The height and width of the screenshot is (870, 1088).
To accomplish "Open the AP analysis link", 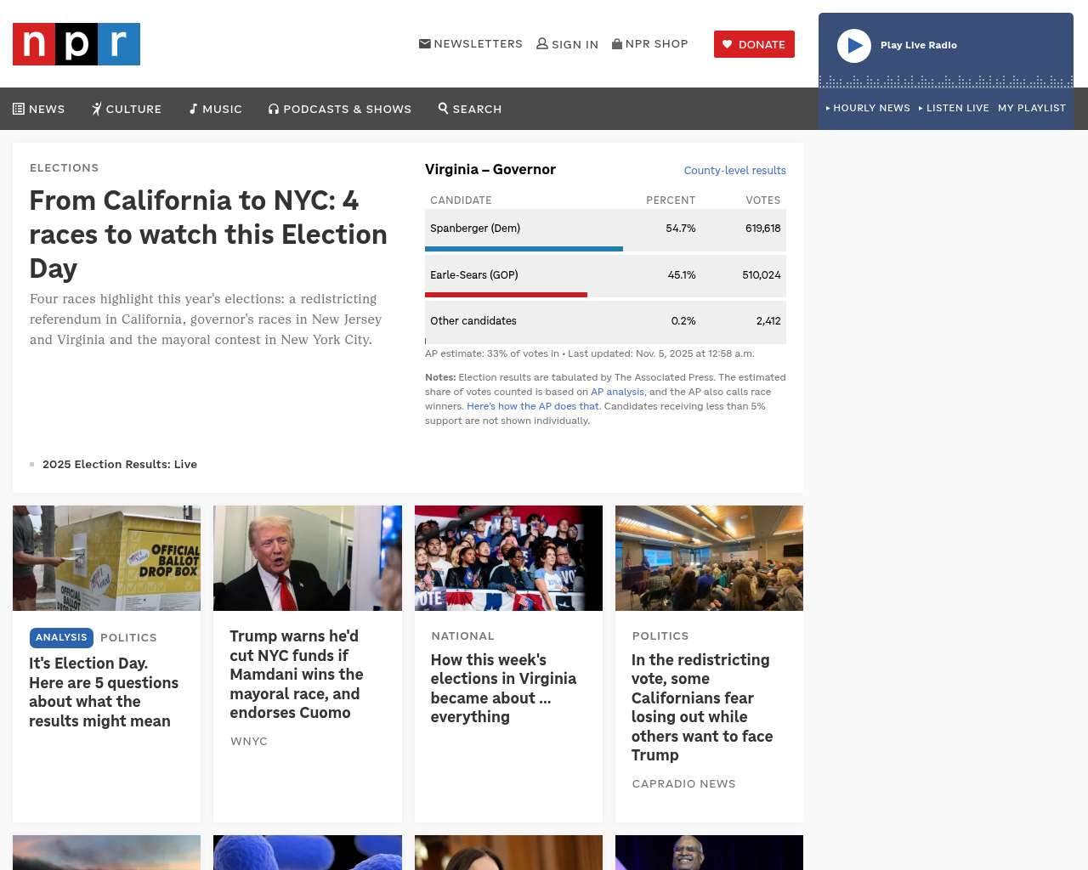I will (x=617, y=392).
